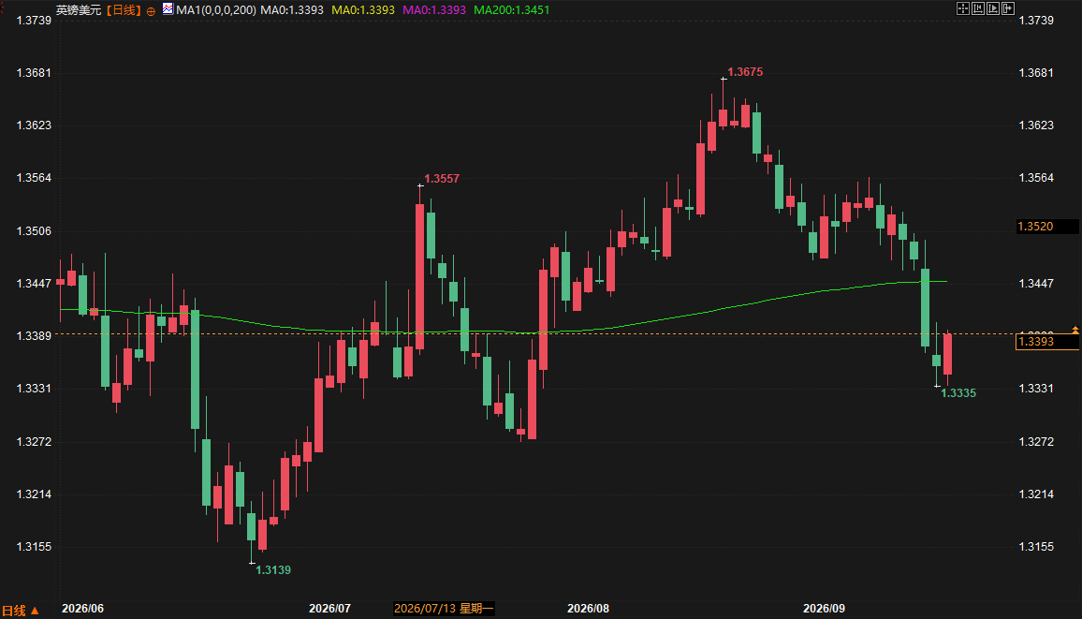Click the shrink chart axes icon

[x=978, y=8]
